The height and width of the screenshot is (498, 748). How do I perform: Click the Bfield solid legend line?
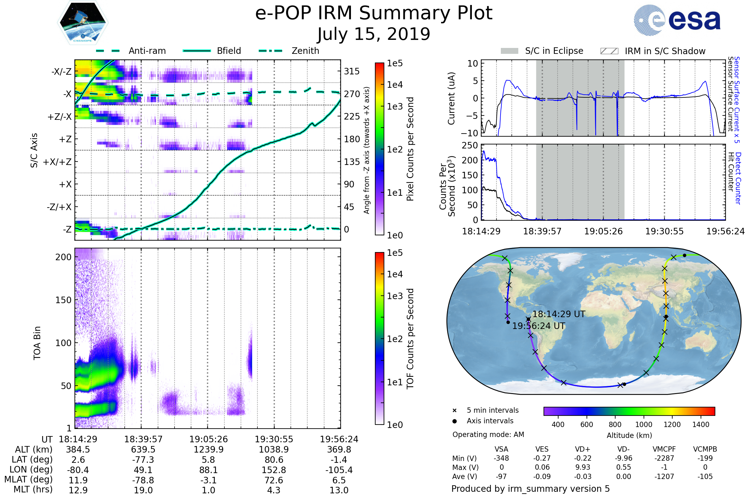coord(197,51)
